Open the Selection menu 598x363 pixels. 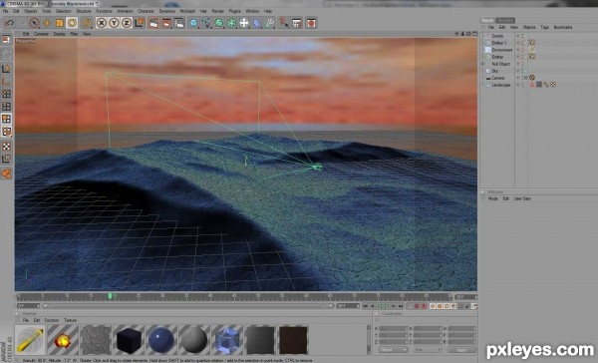click(64, 11)
